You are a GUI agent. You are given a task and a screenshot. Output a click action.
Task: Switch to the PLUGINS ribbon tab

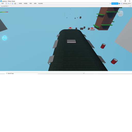(x=40, y=3)
